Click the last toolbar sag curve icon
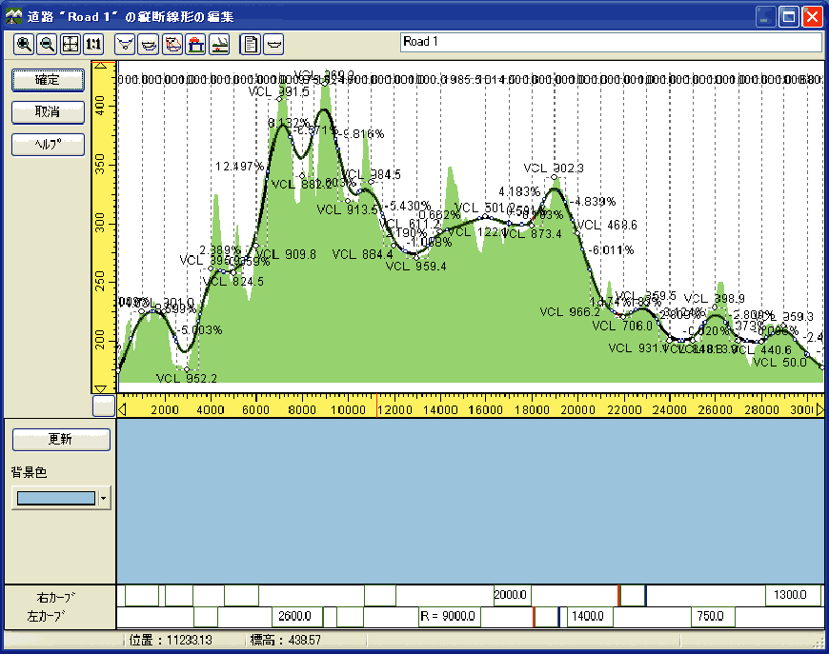The height and width of the screenshot is (654, 829). point(273,44)
